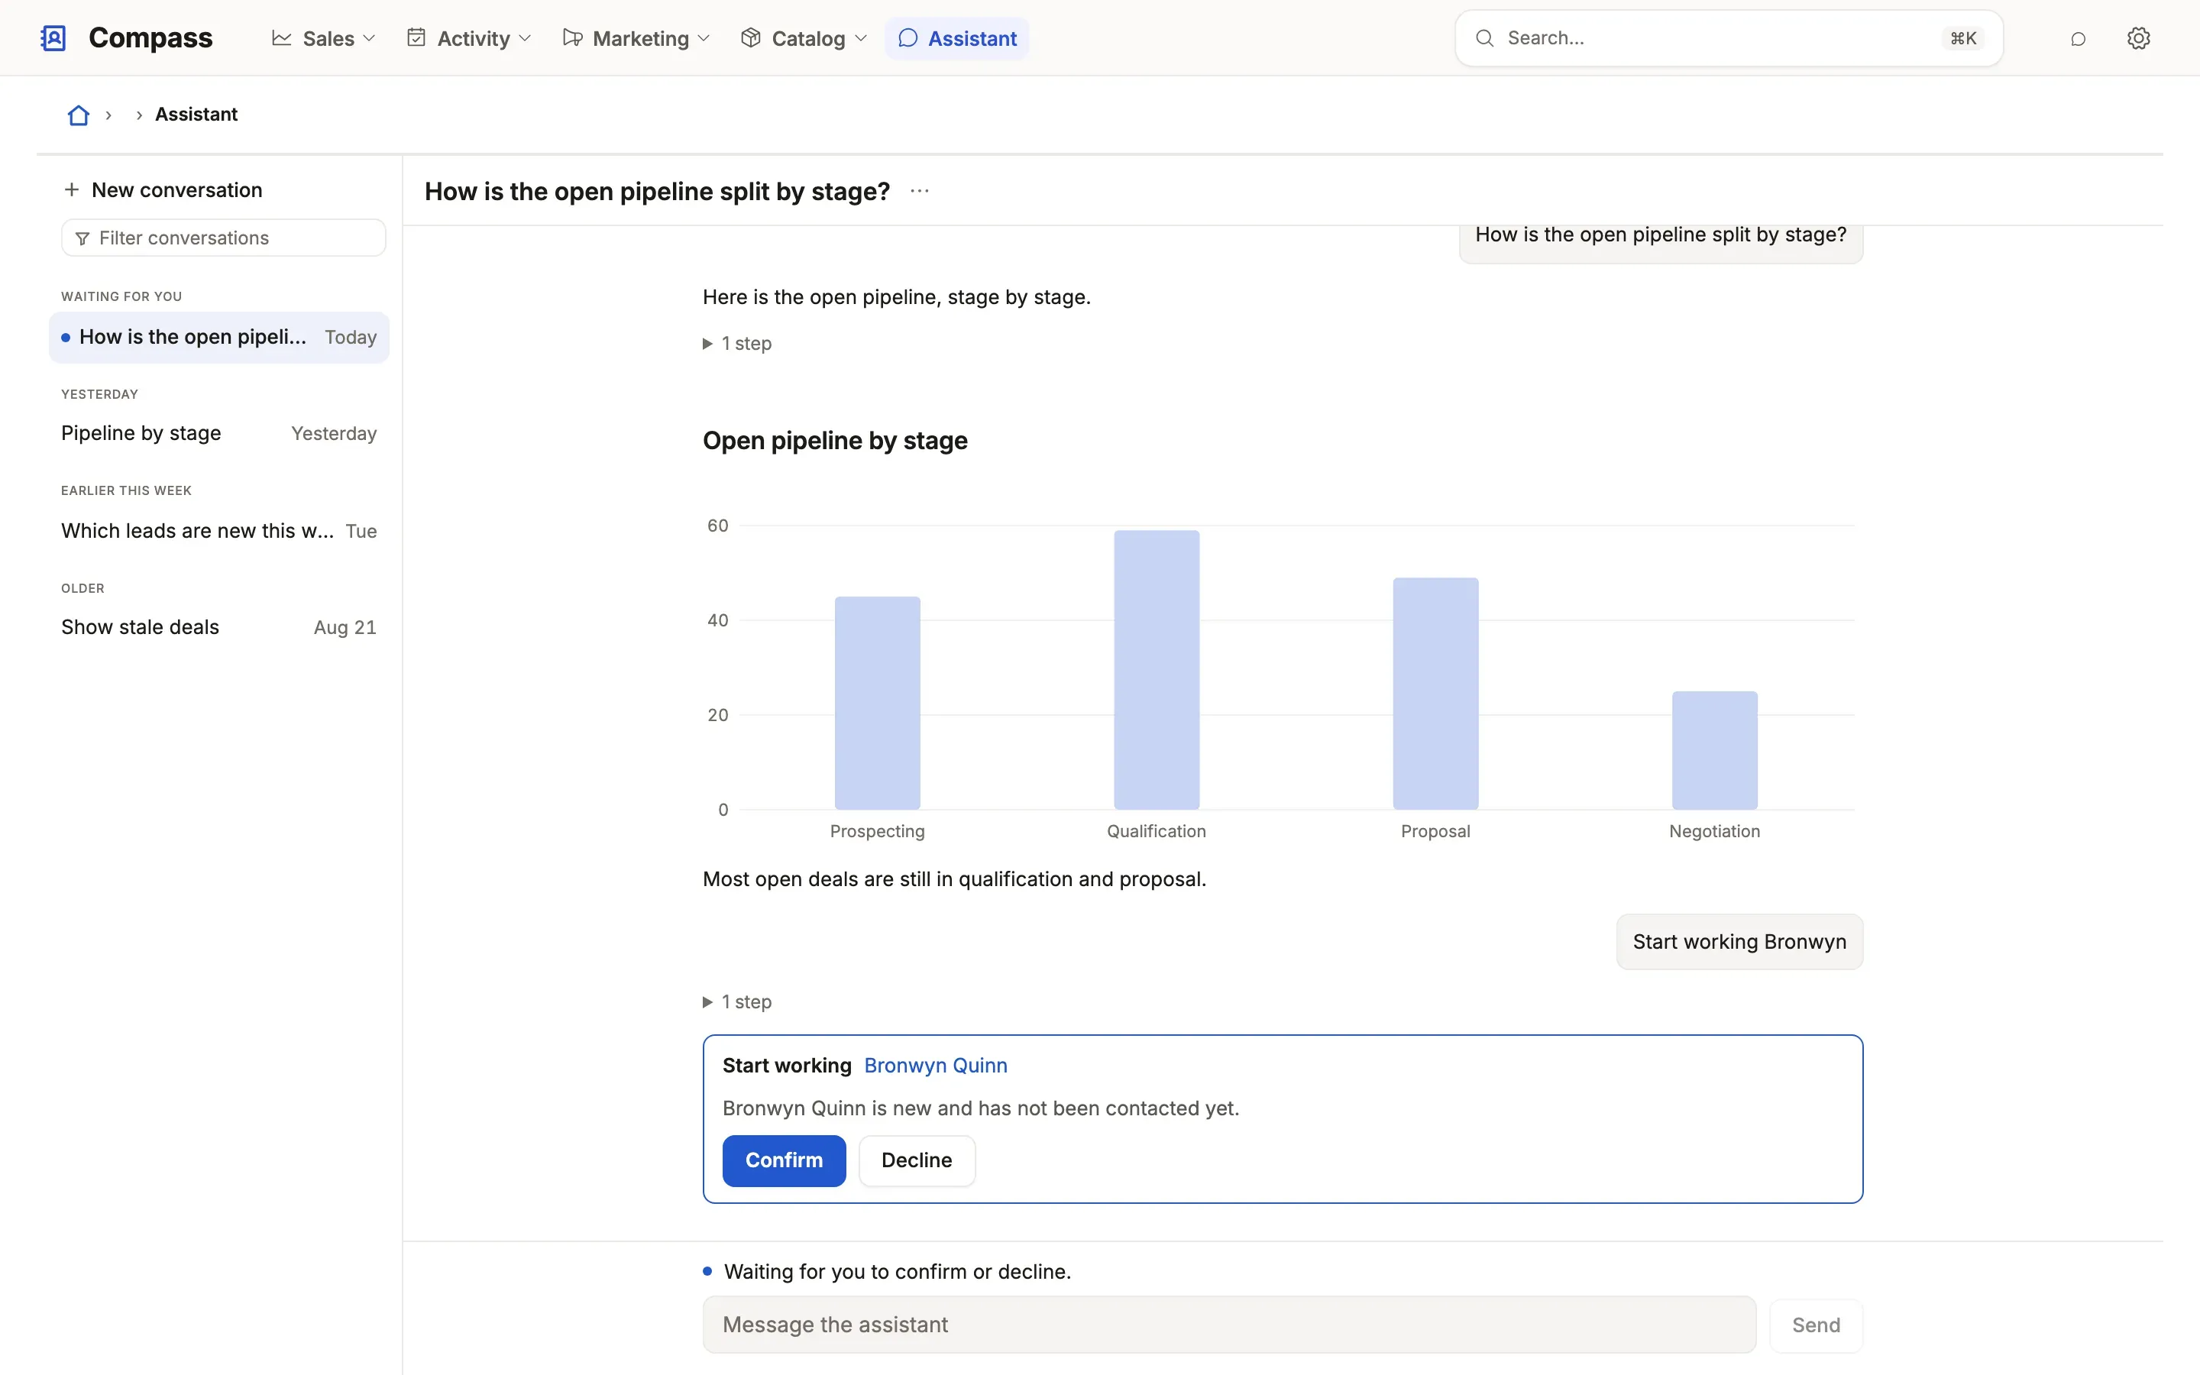
Task: Expand the Marketing dropdown chevron
Action: (x=704, y=38)
